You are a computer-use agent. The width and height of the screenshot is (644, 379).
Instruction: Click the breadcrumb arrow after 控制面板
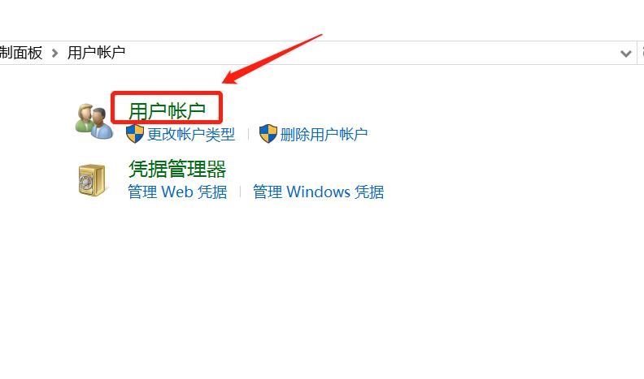click(54, 53)
